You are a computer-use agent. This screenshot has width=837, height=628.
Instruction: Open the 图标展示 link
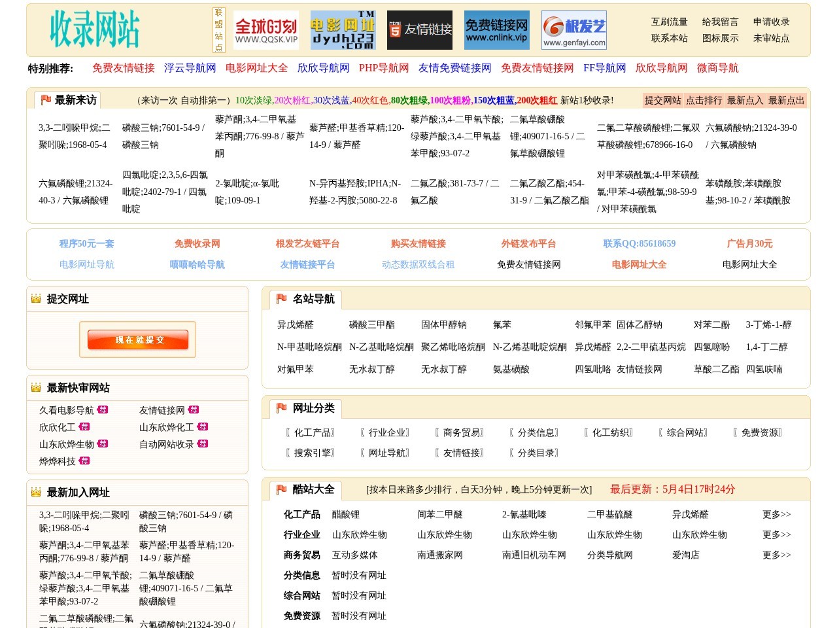point(721,38)
